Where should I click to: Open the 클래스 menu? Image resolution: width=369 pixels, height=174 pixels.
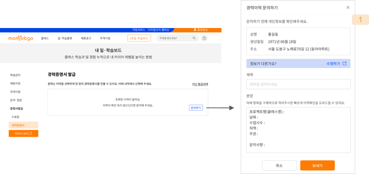point(45,38)
